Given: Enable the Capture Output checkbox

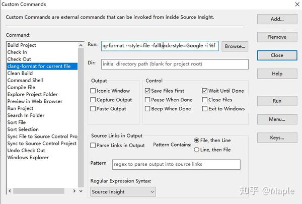Looking at the screenshot, I should pos(93,100).
